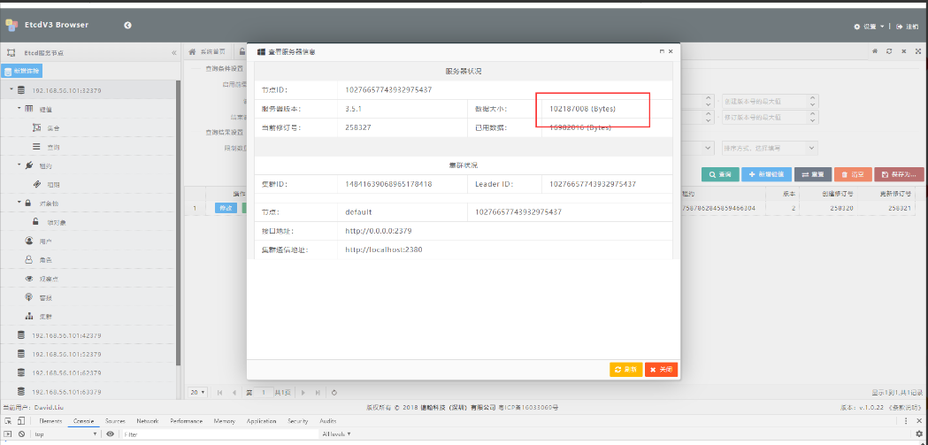The width and height of the screenshot is (928, 445).
Task: Click the orange refresh button in dialog
Action: click(x=625, y=369)
